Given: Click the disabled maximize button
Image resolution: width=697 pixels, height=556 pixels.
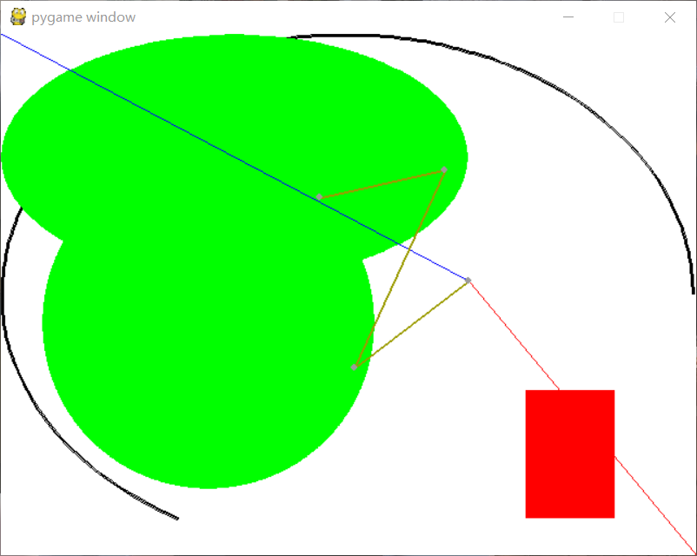Looking at the screenshot, I should tap(618, 17).
